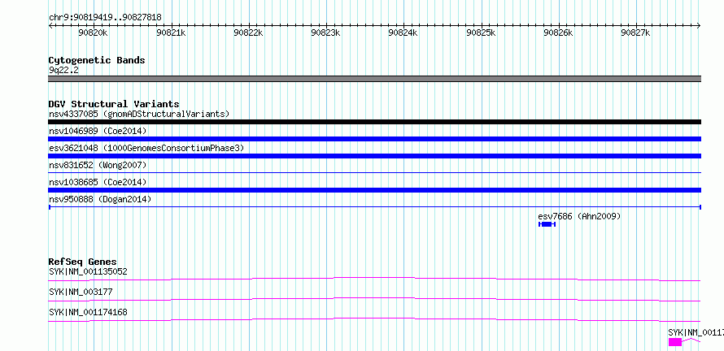
Task: Open the nsv4337085 (gnomADStructuralVariants) label
Action: click(x=139, y=114)
